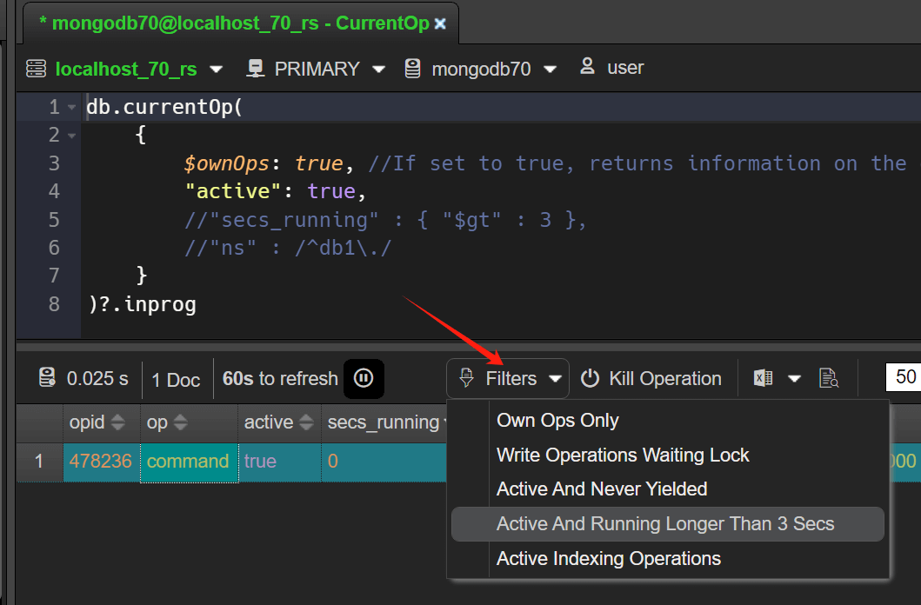
Task: Click the Excel export icon
Action: click(x=763, y=378)
